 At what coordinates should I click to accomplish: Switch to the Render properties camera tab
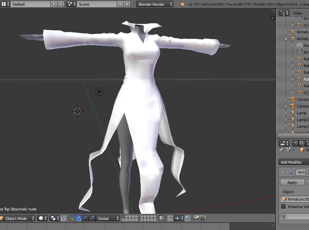coord(295,143)
